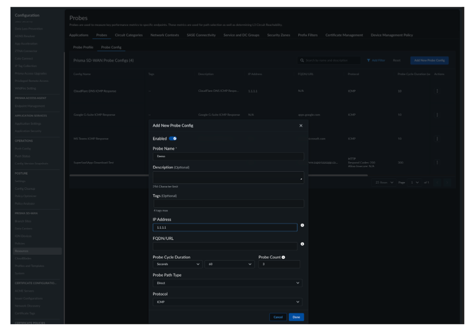Click CloudFlare DNS ICMP Response config name
472x332 pixels.
95,91
